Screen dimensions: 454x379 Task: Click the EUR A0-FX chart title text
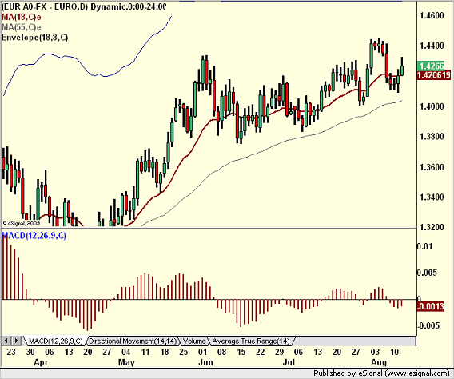[x=83, y=6]
